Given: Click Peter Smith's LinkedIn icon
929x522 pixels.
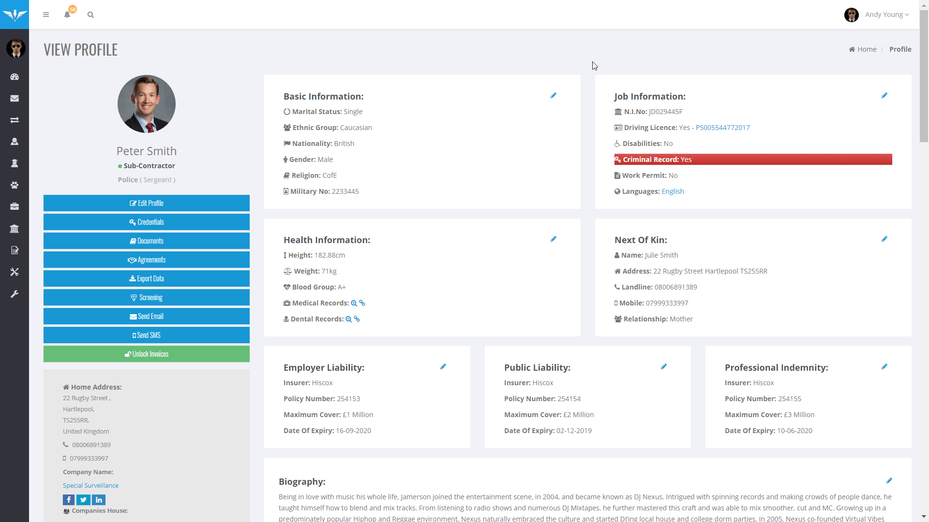Looking at the screenshot, I should point(99,500).
